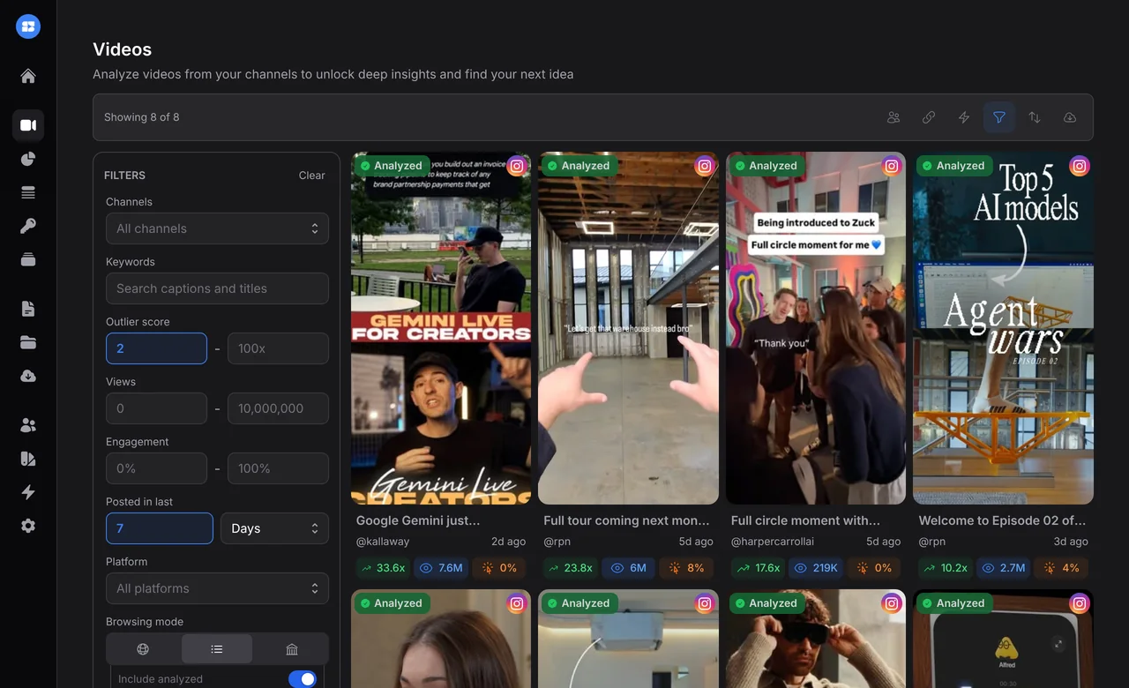
Task: Select the library building browsing mode
Action: [x=292, y=649]
